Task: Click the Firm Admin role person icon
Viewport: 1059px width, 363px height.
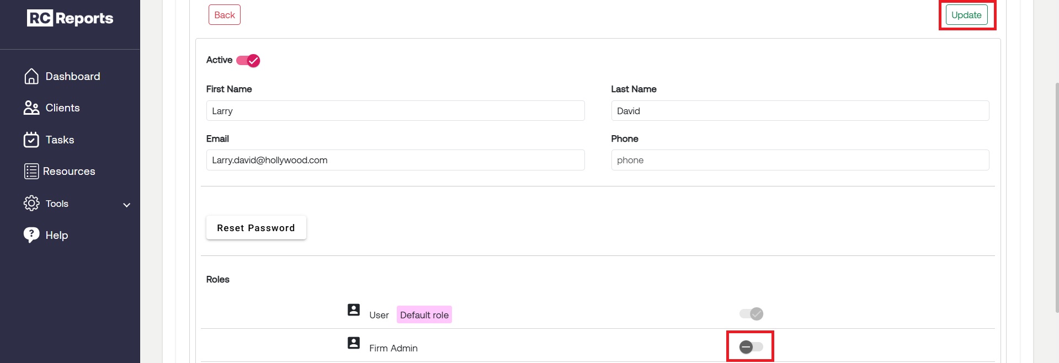Action: tap(354, 343)
